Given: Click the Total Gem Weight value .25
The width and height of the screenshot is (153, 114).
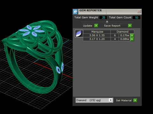Looking at the screenshot, I should point(103,17).
